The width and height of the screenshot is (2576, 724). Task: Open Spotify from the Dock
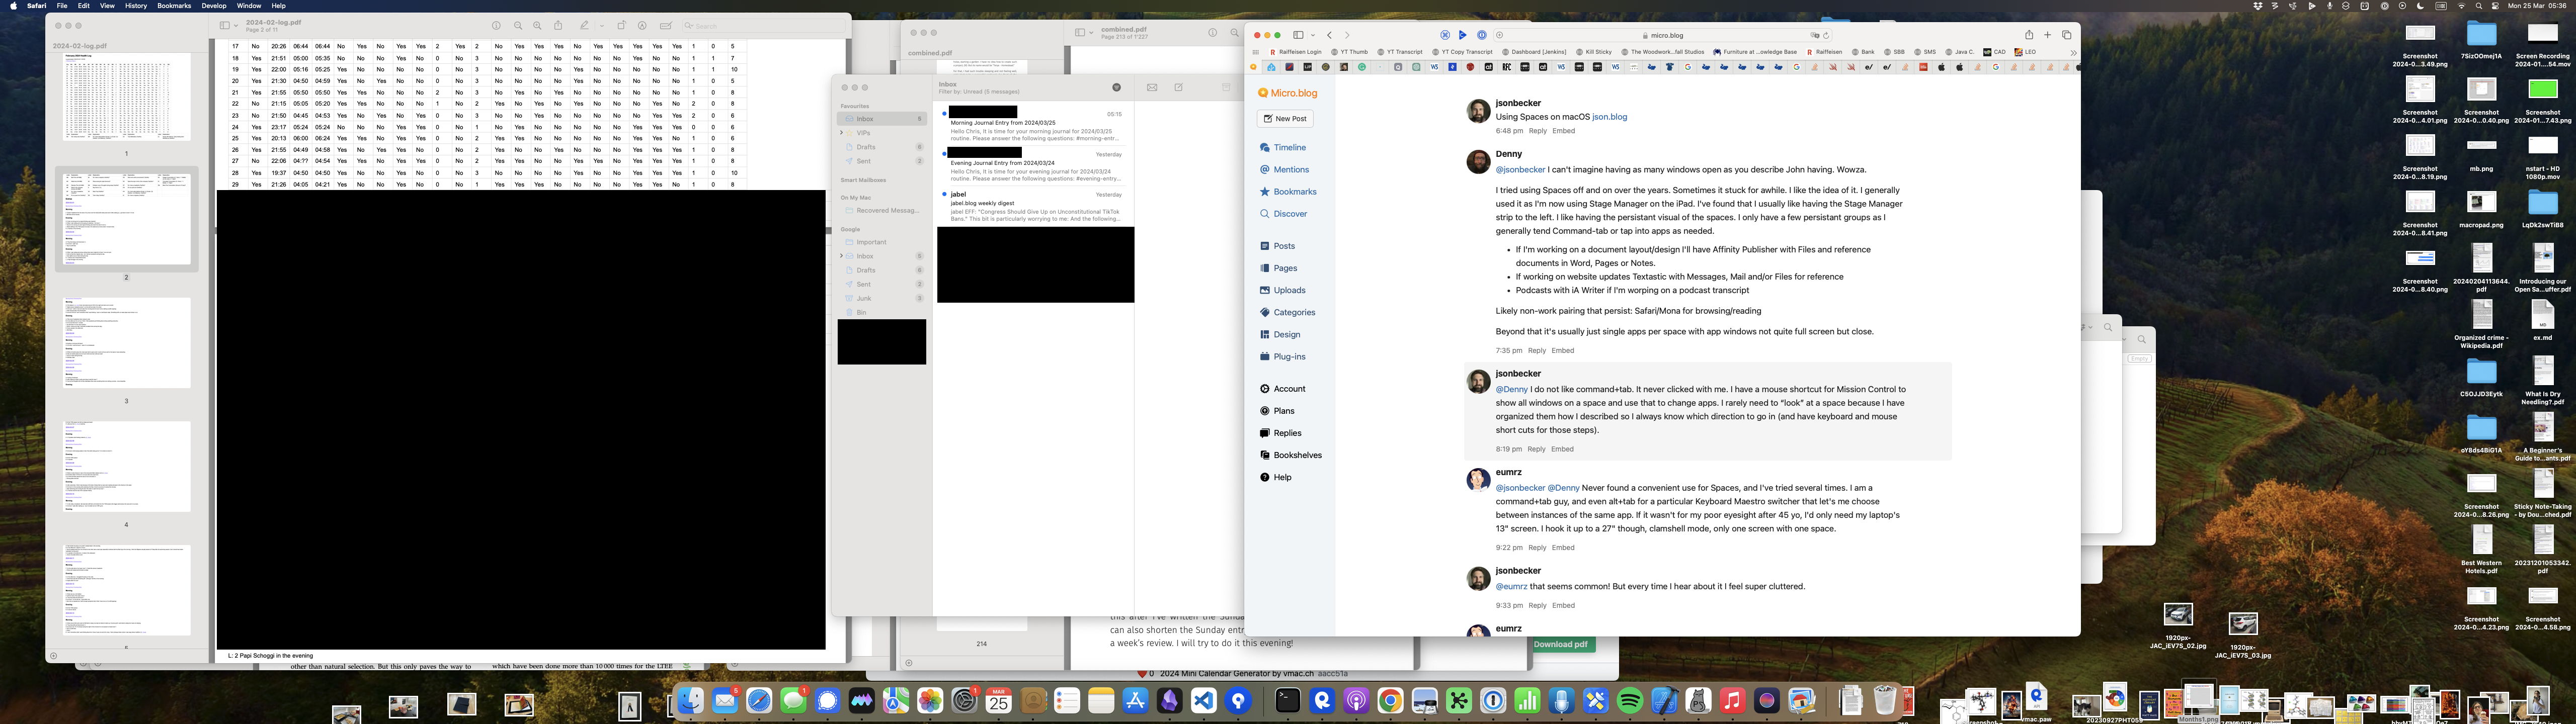1629,701
